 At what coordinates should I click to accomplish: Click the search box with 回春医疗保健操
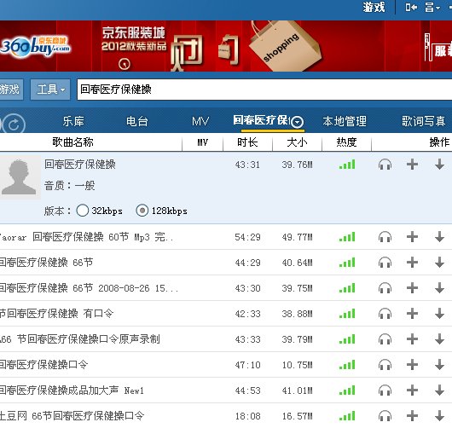coord(264,90)
